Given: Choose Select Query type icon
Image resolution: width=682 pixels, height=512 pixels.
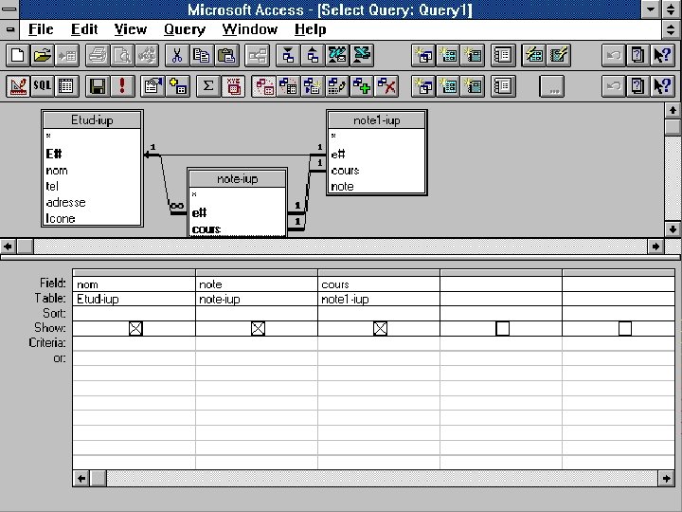Looking at the screenshot, I should [x=263, y=85].
